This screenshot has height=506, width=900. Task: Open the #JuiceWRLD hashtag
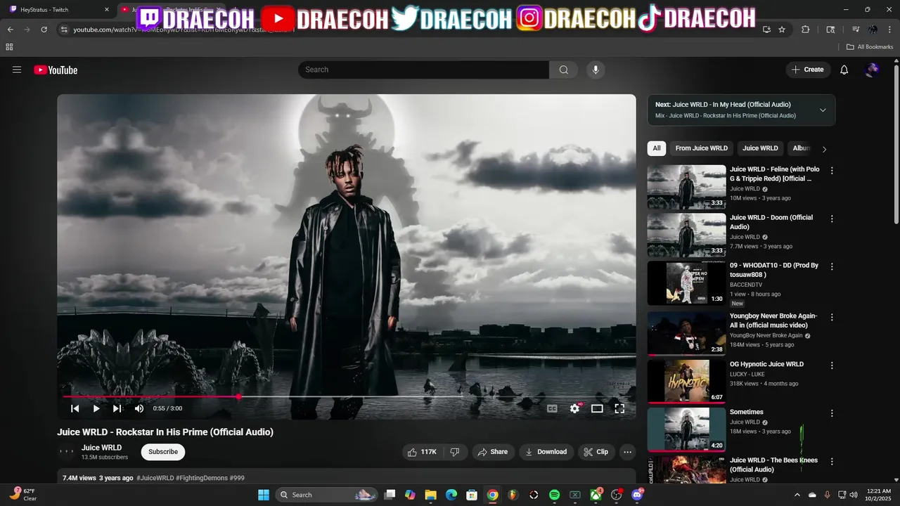[x=155, y=478]
